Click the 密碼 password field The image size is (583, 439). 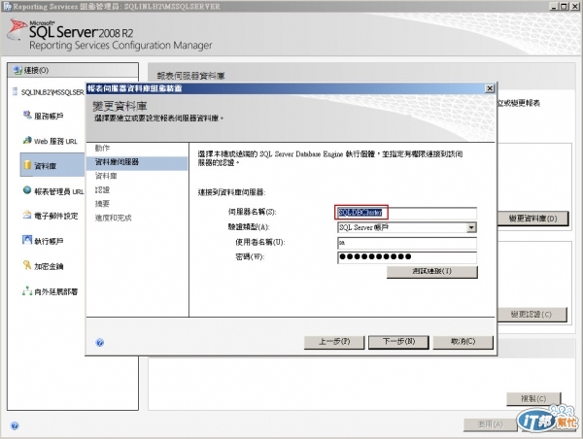pyautogui.click(x=407, y=257)
